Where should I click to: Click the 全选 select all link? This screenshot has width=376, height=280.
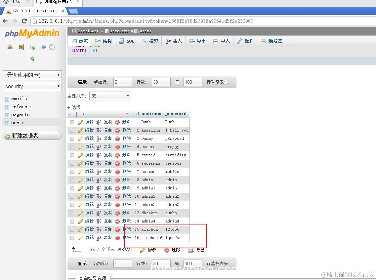pyautogui.click(x=90, y=250)
